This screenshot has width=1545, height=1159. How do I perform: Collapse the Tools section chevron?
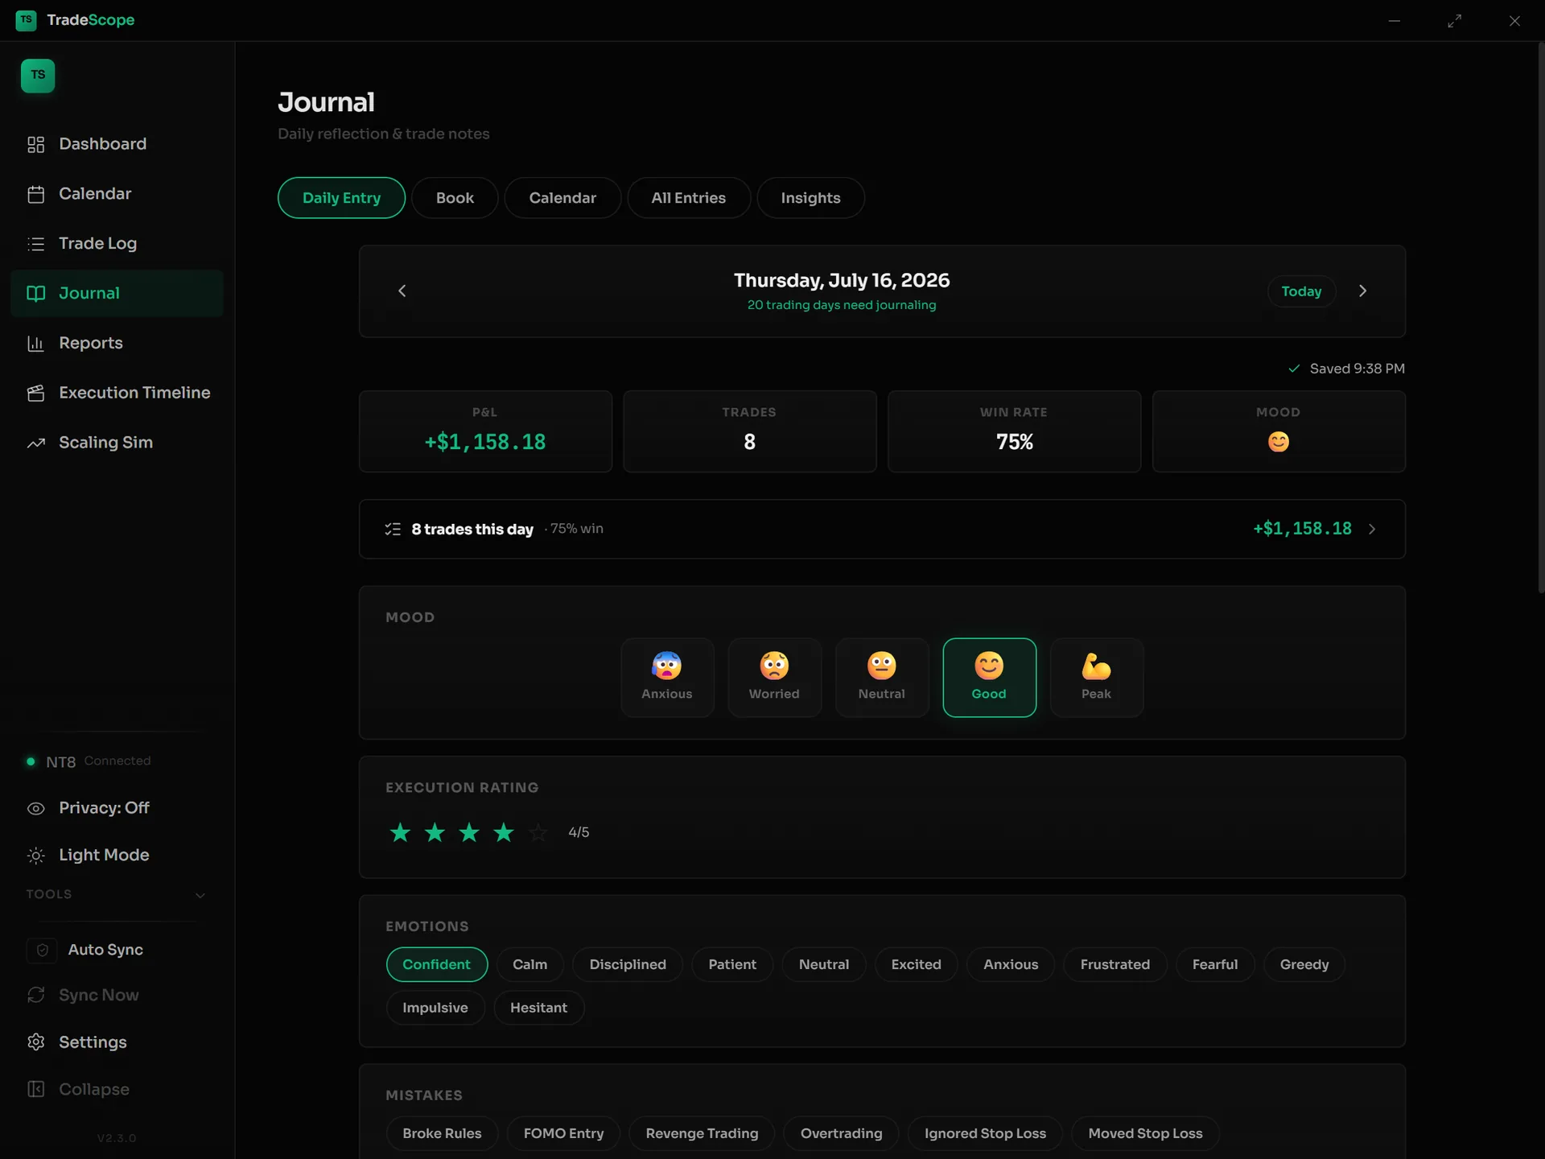click(200, 895)
